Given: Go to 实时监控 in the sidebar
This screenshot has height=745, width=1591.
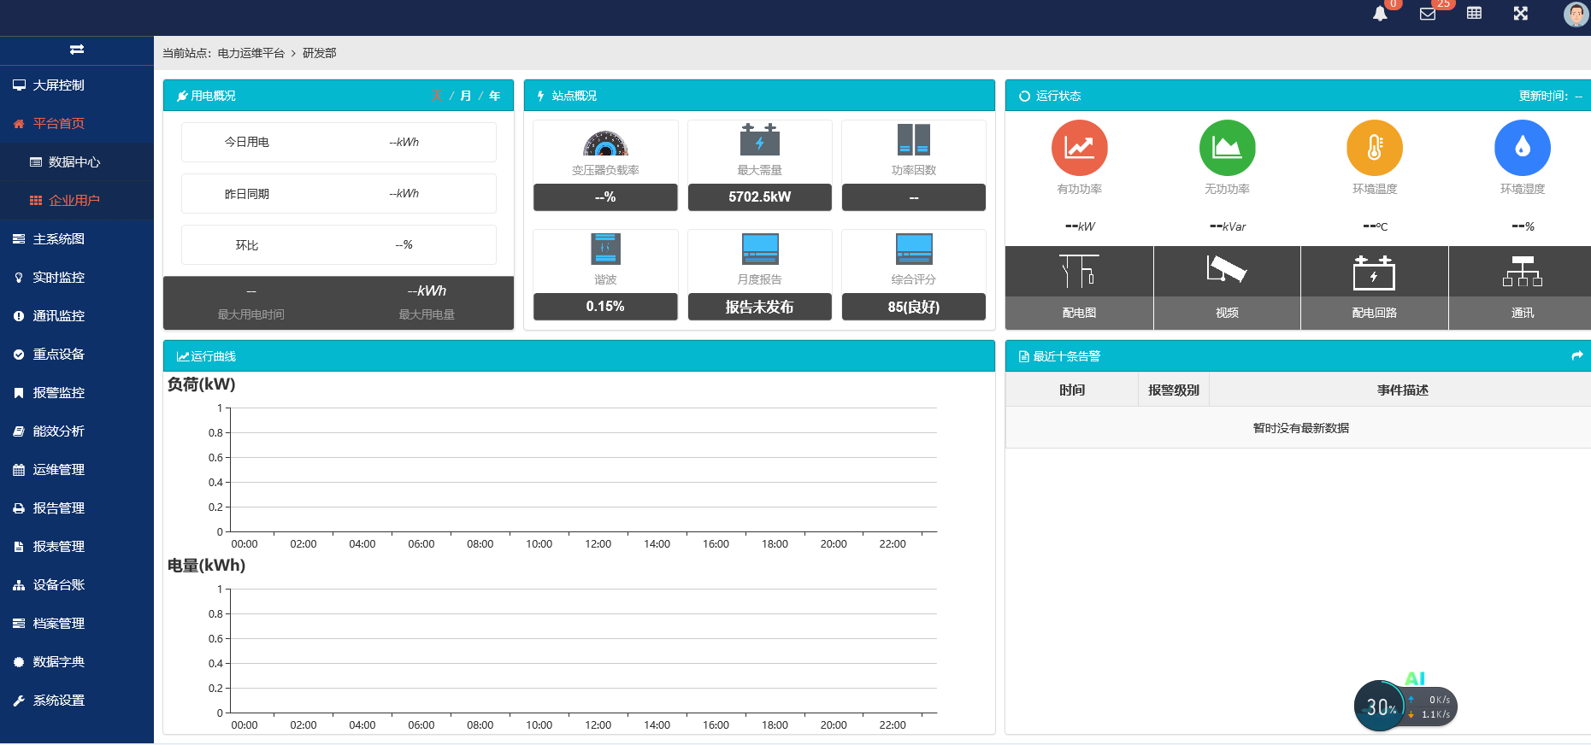Looking at the screenshot, I should point(58,277).
